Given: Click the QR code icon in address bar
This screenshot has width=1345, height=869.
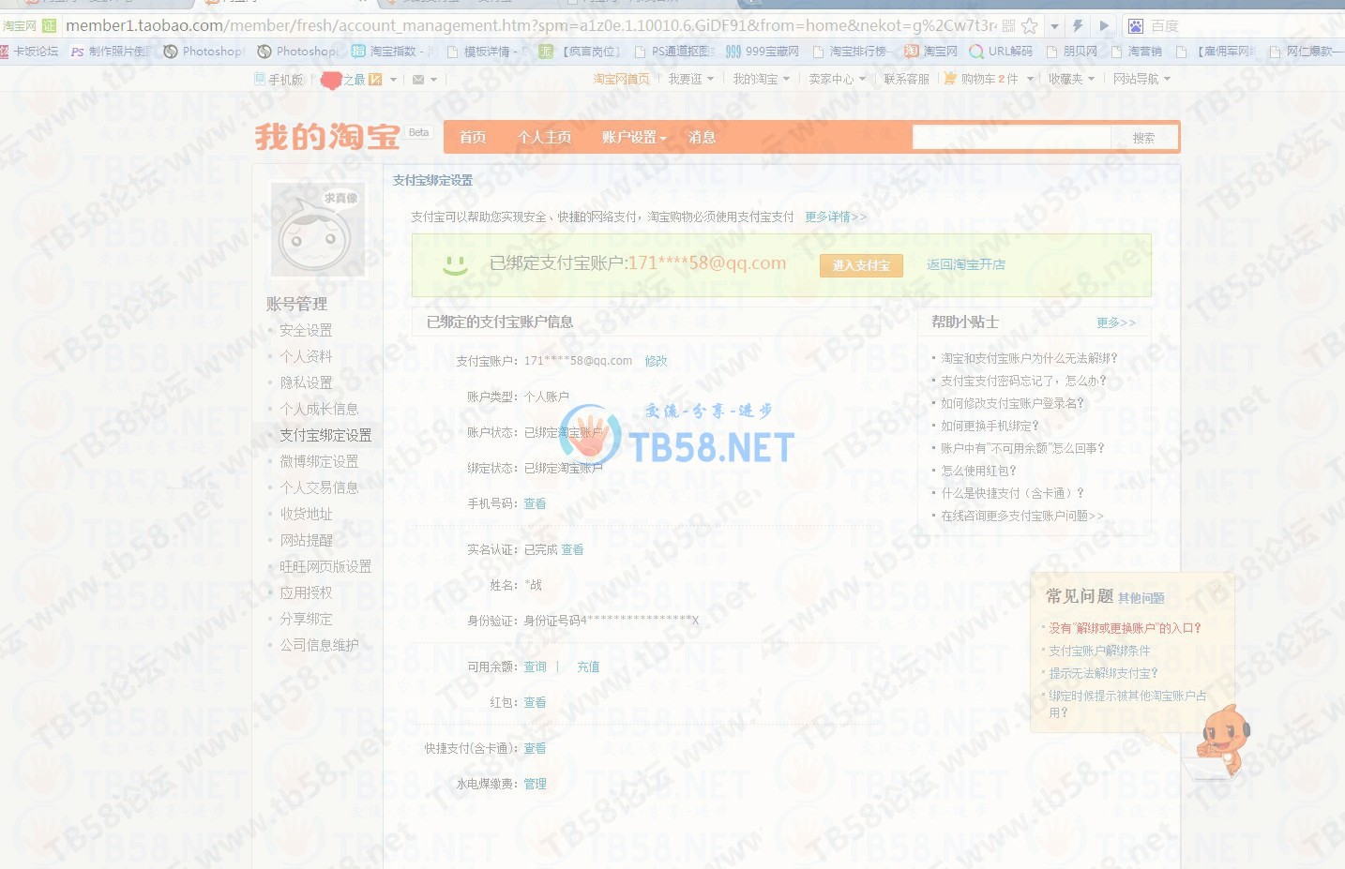Looking at the screenshot, I should (x=1008, y=26).
